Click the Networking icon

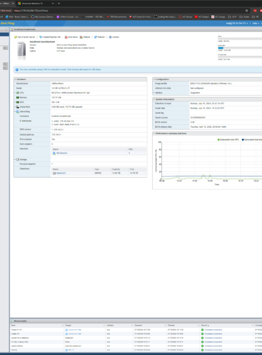[17, 111]
